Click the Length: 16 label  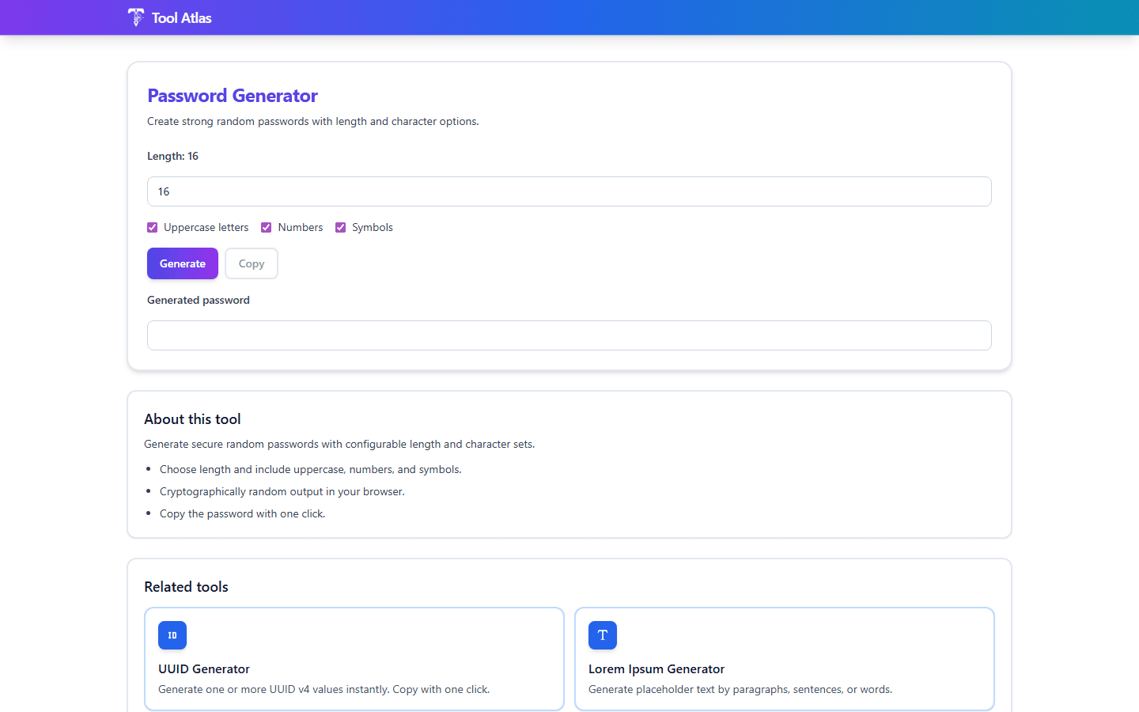(172, 156)
